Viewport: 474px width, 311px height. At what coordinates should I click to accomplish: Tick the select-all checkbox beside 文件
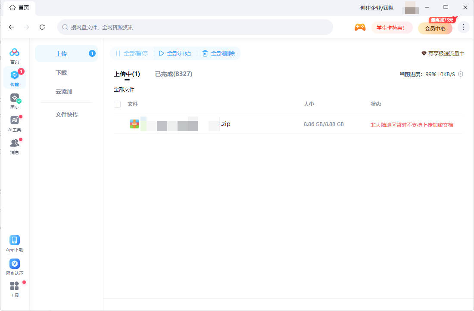pos(117,104)
